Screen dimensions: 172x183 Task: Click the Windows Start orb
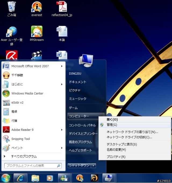(x=6, y=178)
